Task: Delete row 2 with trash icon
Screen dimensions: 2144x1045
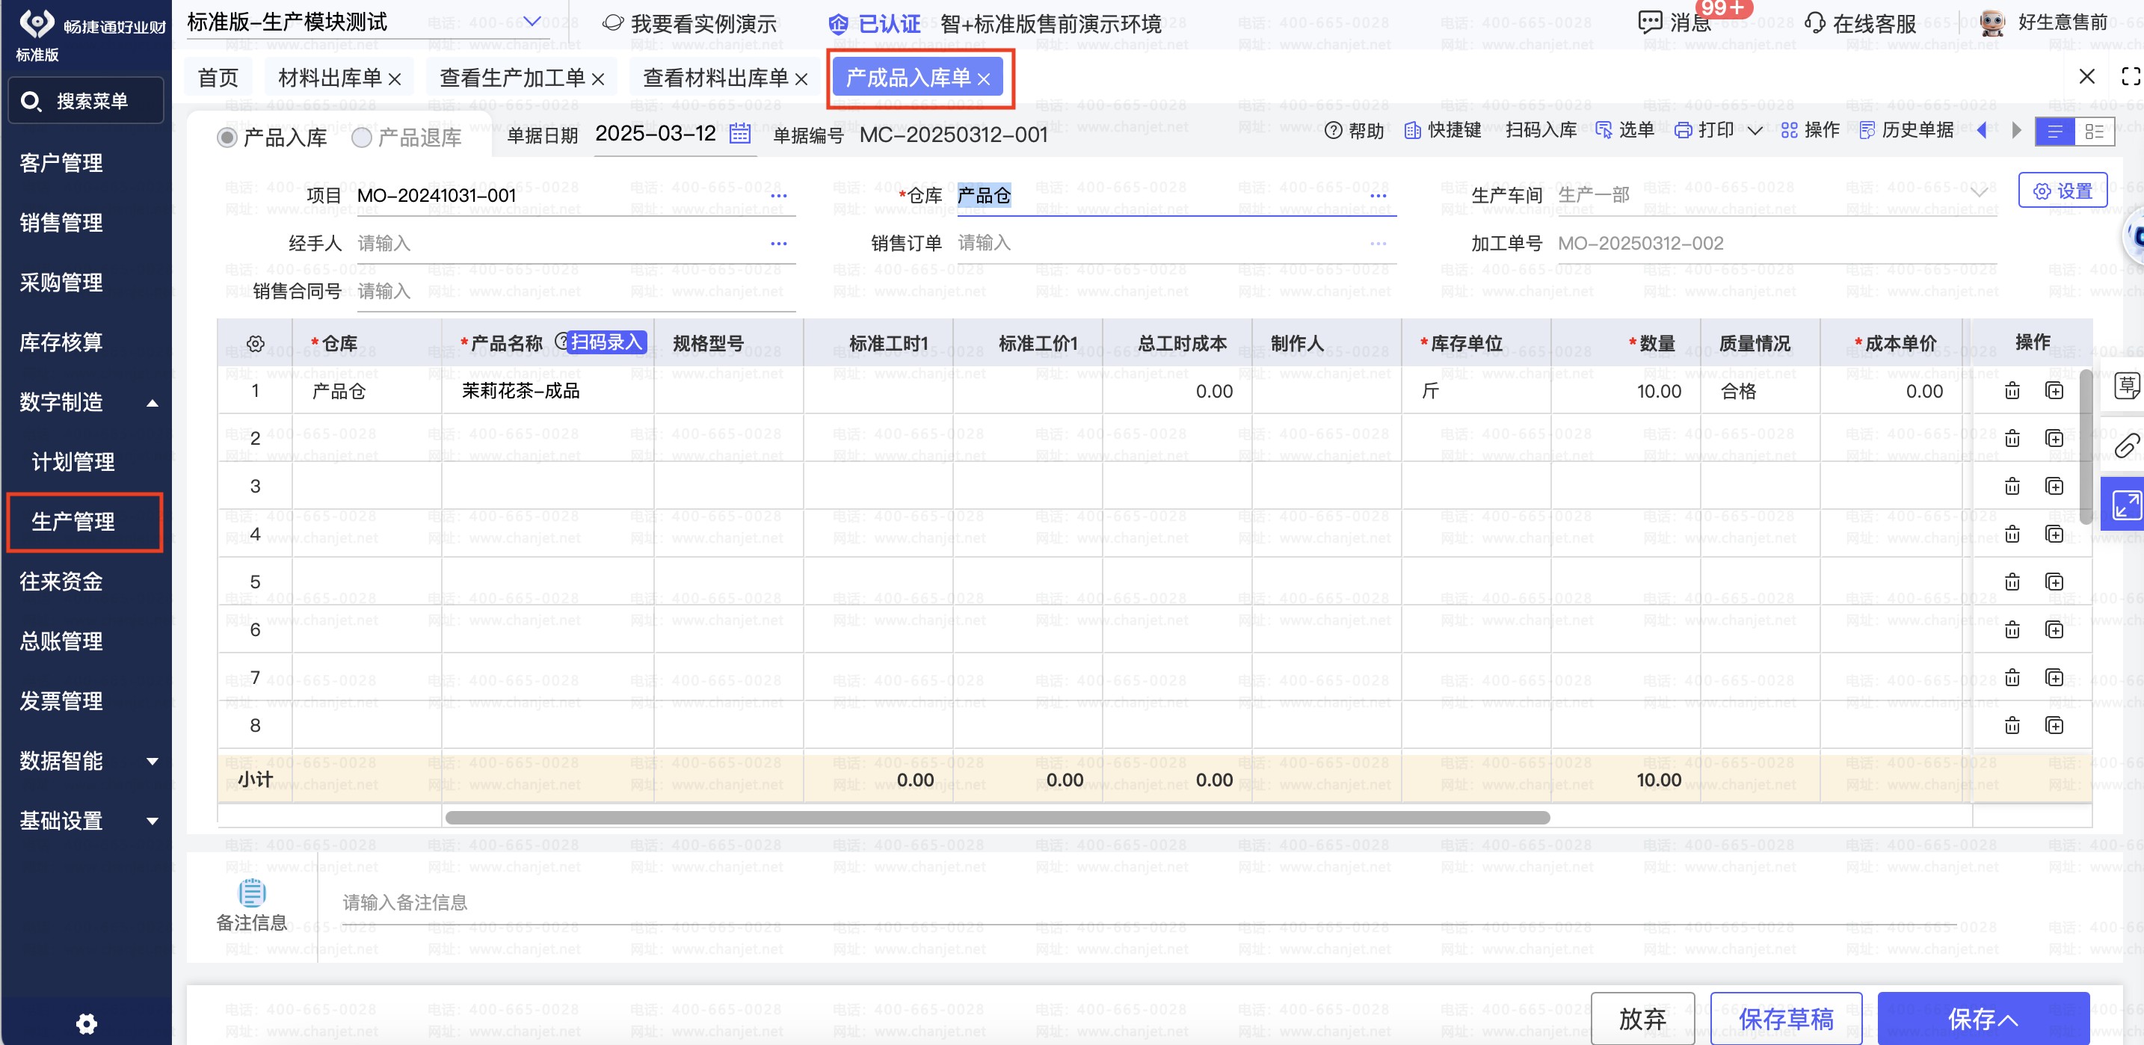Action: pos(2012,439)
